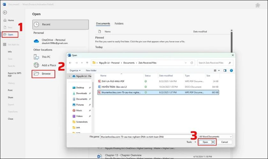Click the dialog Forward navigation arrow
268x159 pixels.
(76, 63)
